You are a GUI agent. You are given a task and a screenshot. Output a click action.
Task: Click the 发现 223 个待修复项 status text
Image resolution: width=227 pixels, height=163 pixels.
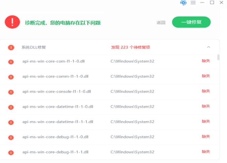tap(130, 47)
